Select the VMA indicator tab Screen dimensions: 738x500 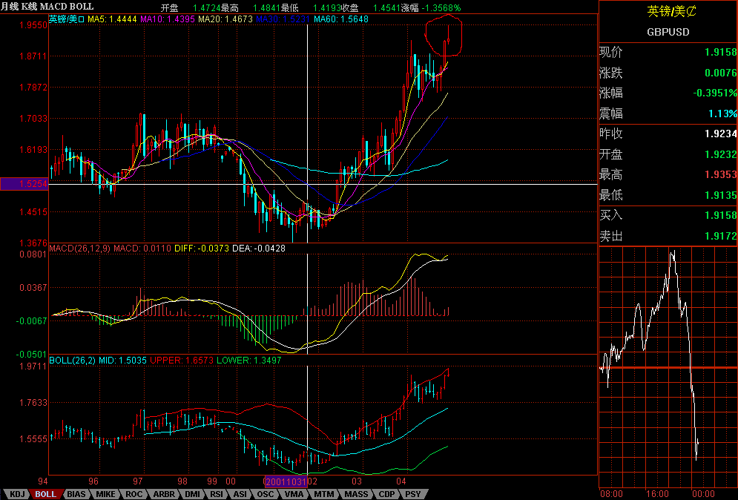pyautogui.click(x=294, y=494)
